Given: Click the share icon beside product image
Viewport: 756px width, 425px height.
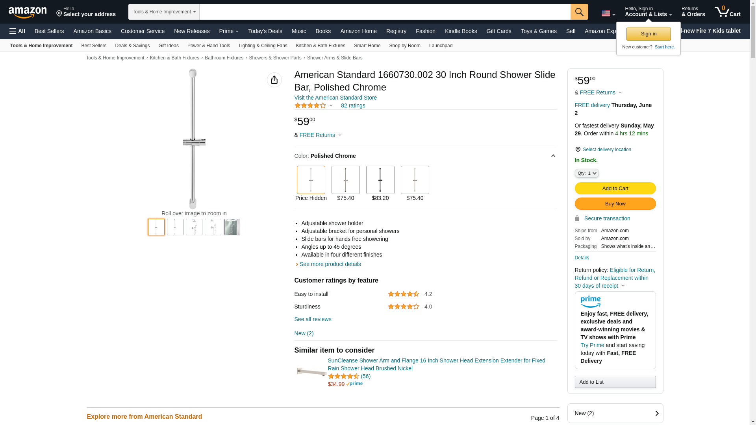Looking at the screenshot, I should [274, 80].
